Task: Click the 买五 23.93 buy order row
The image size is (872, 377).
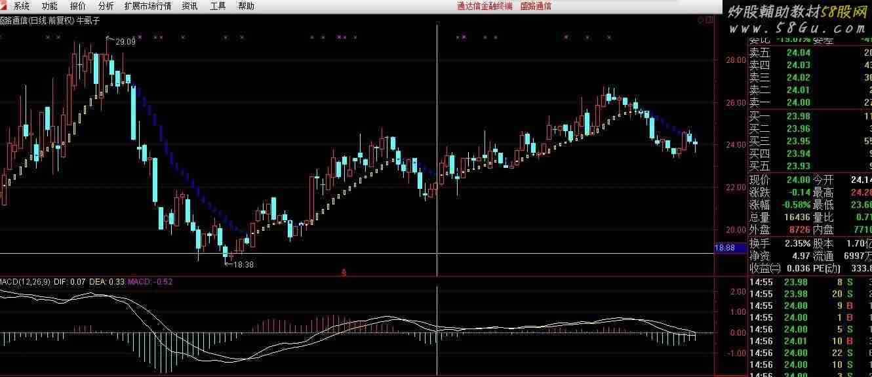Action: click(x=810, y=166)
